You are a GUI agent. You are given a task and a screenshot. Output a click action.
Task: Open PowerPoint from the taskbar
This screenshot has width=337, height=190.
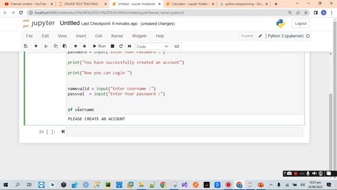[261, 185]
